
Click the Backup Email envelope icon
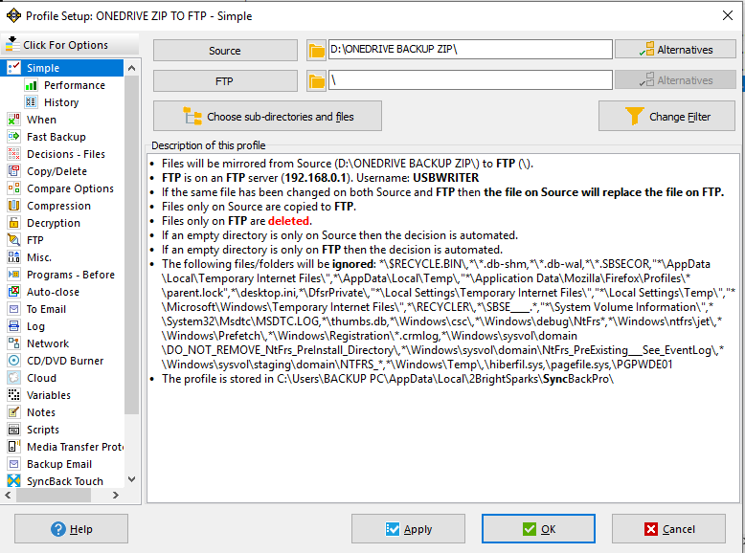[x=13, y=464]
